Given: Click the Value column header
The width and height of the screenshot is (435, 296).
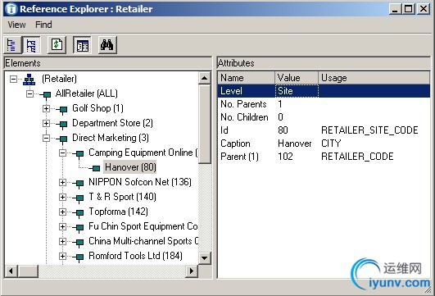Looking at the screenshot, I should (297, 78).
